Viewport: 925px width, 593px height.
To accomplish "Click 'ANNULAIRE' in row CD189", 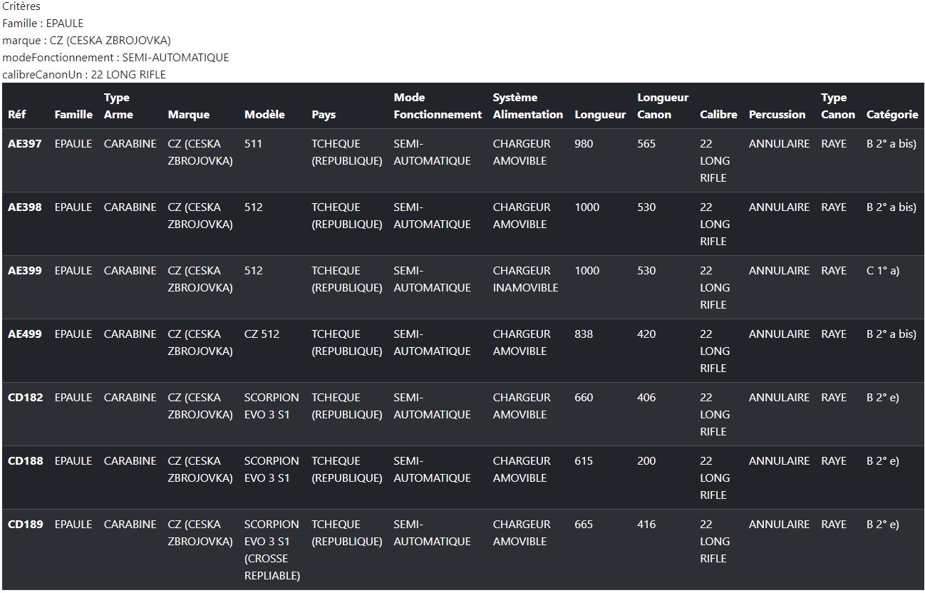I will 779,524.
